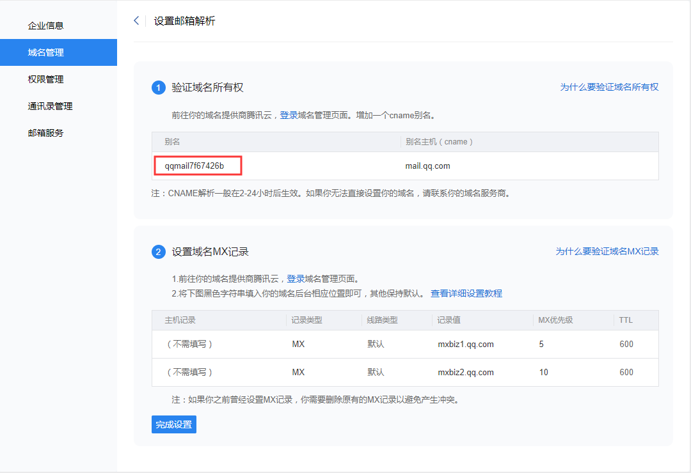Go to 权限管理 section
691x473 pixels.
coord(45,79)
